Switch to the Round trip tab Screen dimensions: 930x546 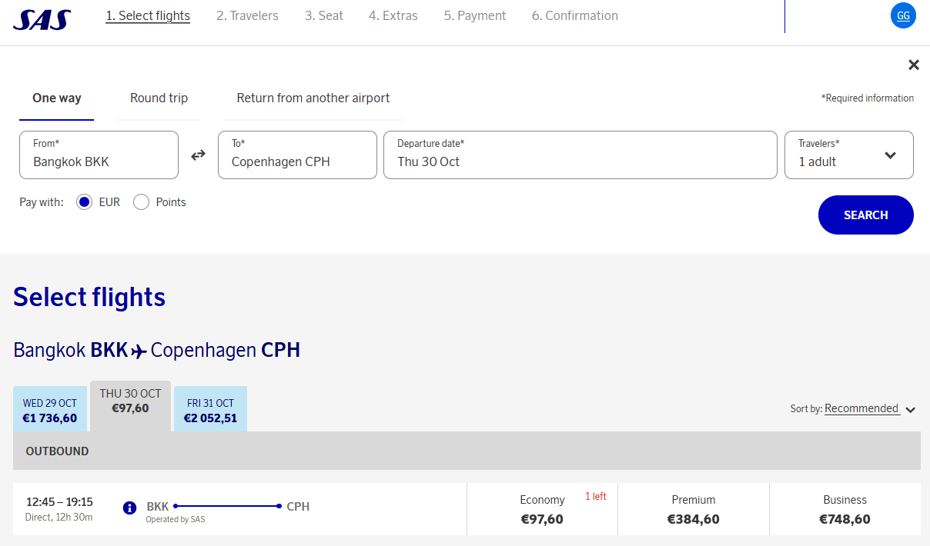tap(159, 98)
